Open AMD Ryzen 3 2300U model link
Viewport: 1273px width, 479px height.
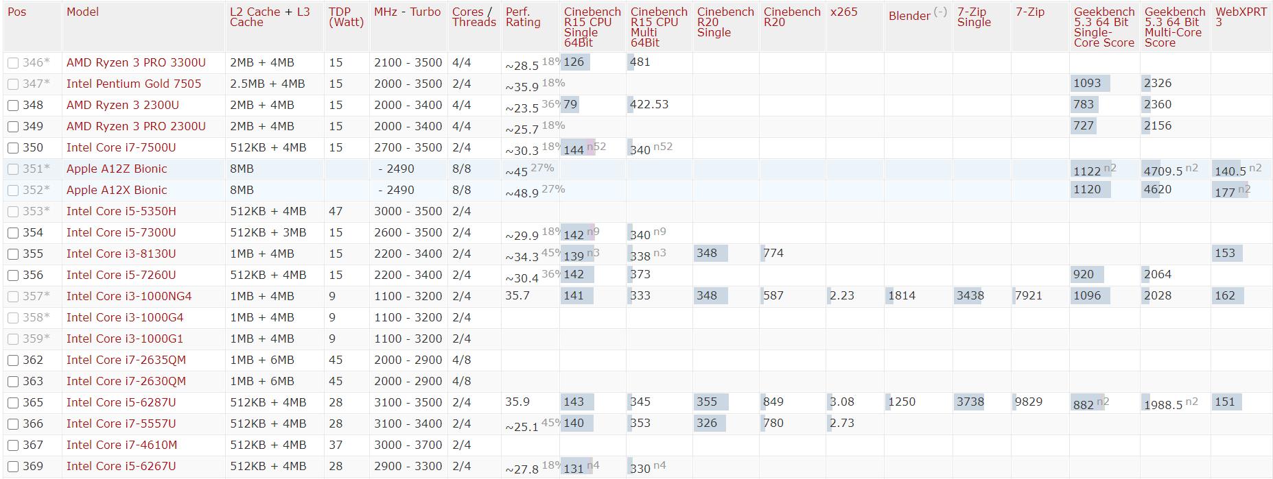(123, 106)
